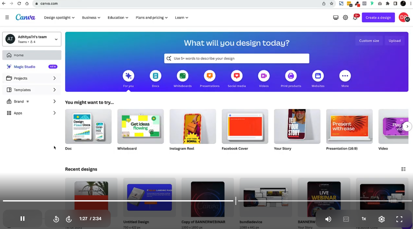Expand the Learn menu
The height and width of the screenshot is (229, 413).
tap(182, 18)
